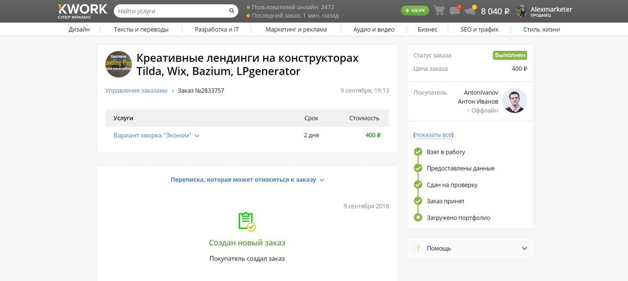
Task: Click the 'Заказ принят' checkmark icon
Action: point(418,201)
